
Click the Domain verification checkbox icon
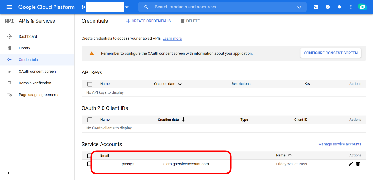pos(9,83)
